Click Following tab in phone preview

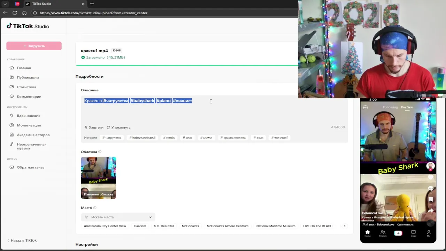390,107
